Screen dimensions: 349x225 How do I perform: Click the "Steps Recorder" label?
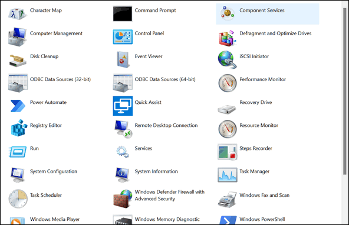[255, 148]
